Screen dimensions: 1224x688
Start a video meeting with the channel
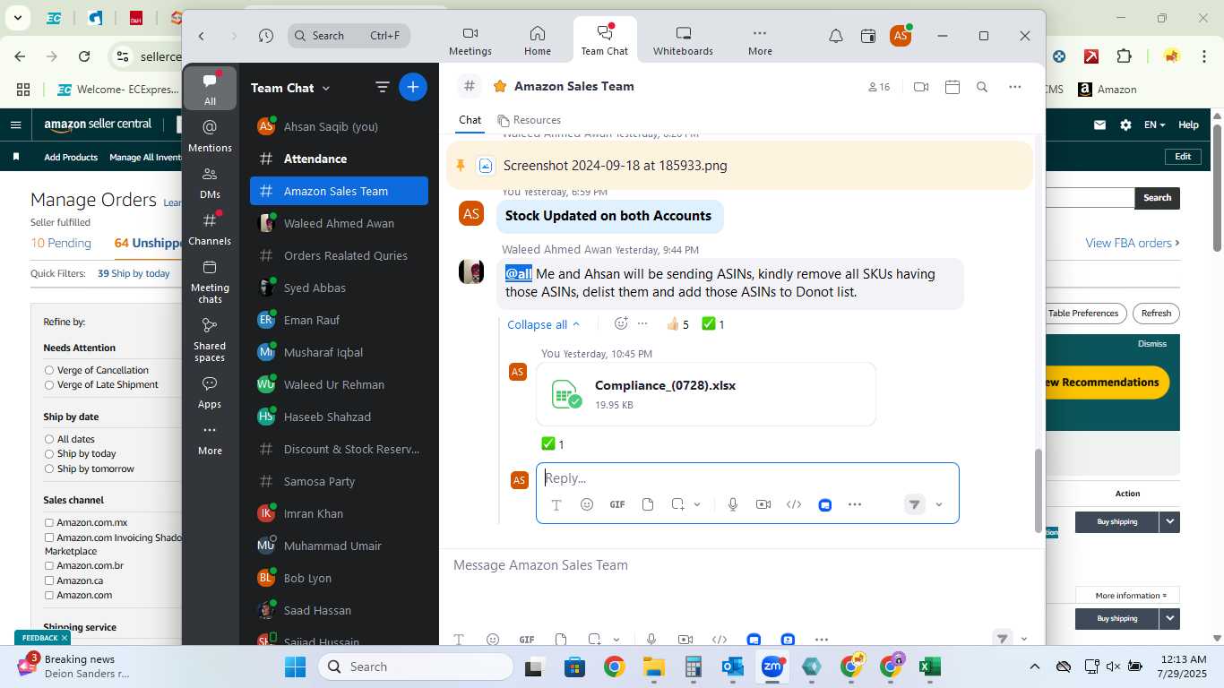[x=920, y=87]
